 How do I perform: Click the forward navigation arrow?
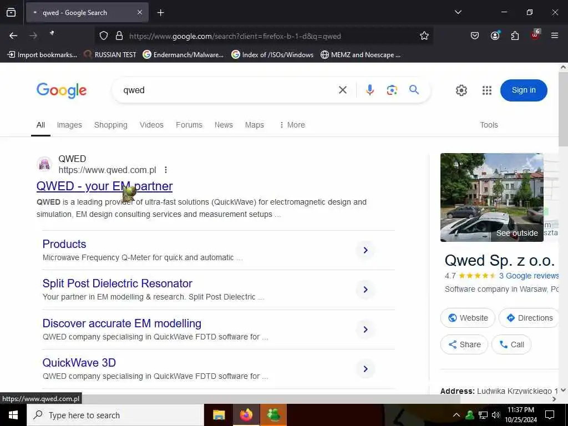pos(33,35)
